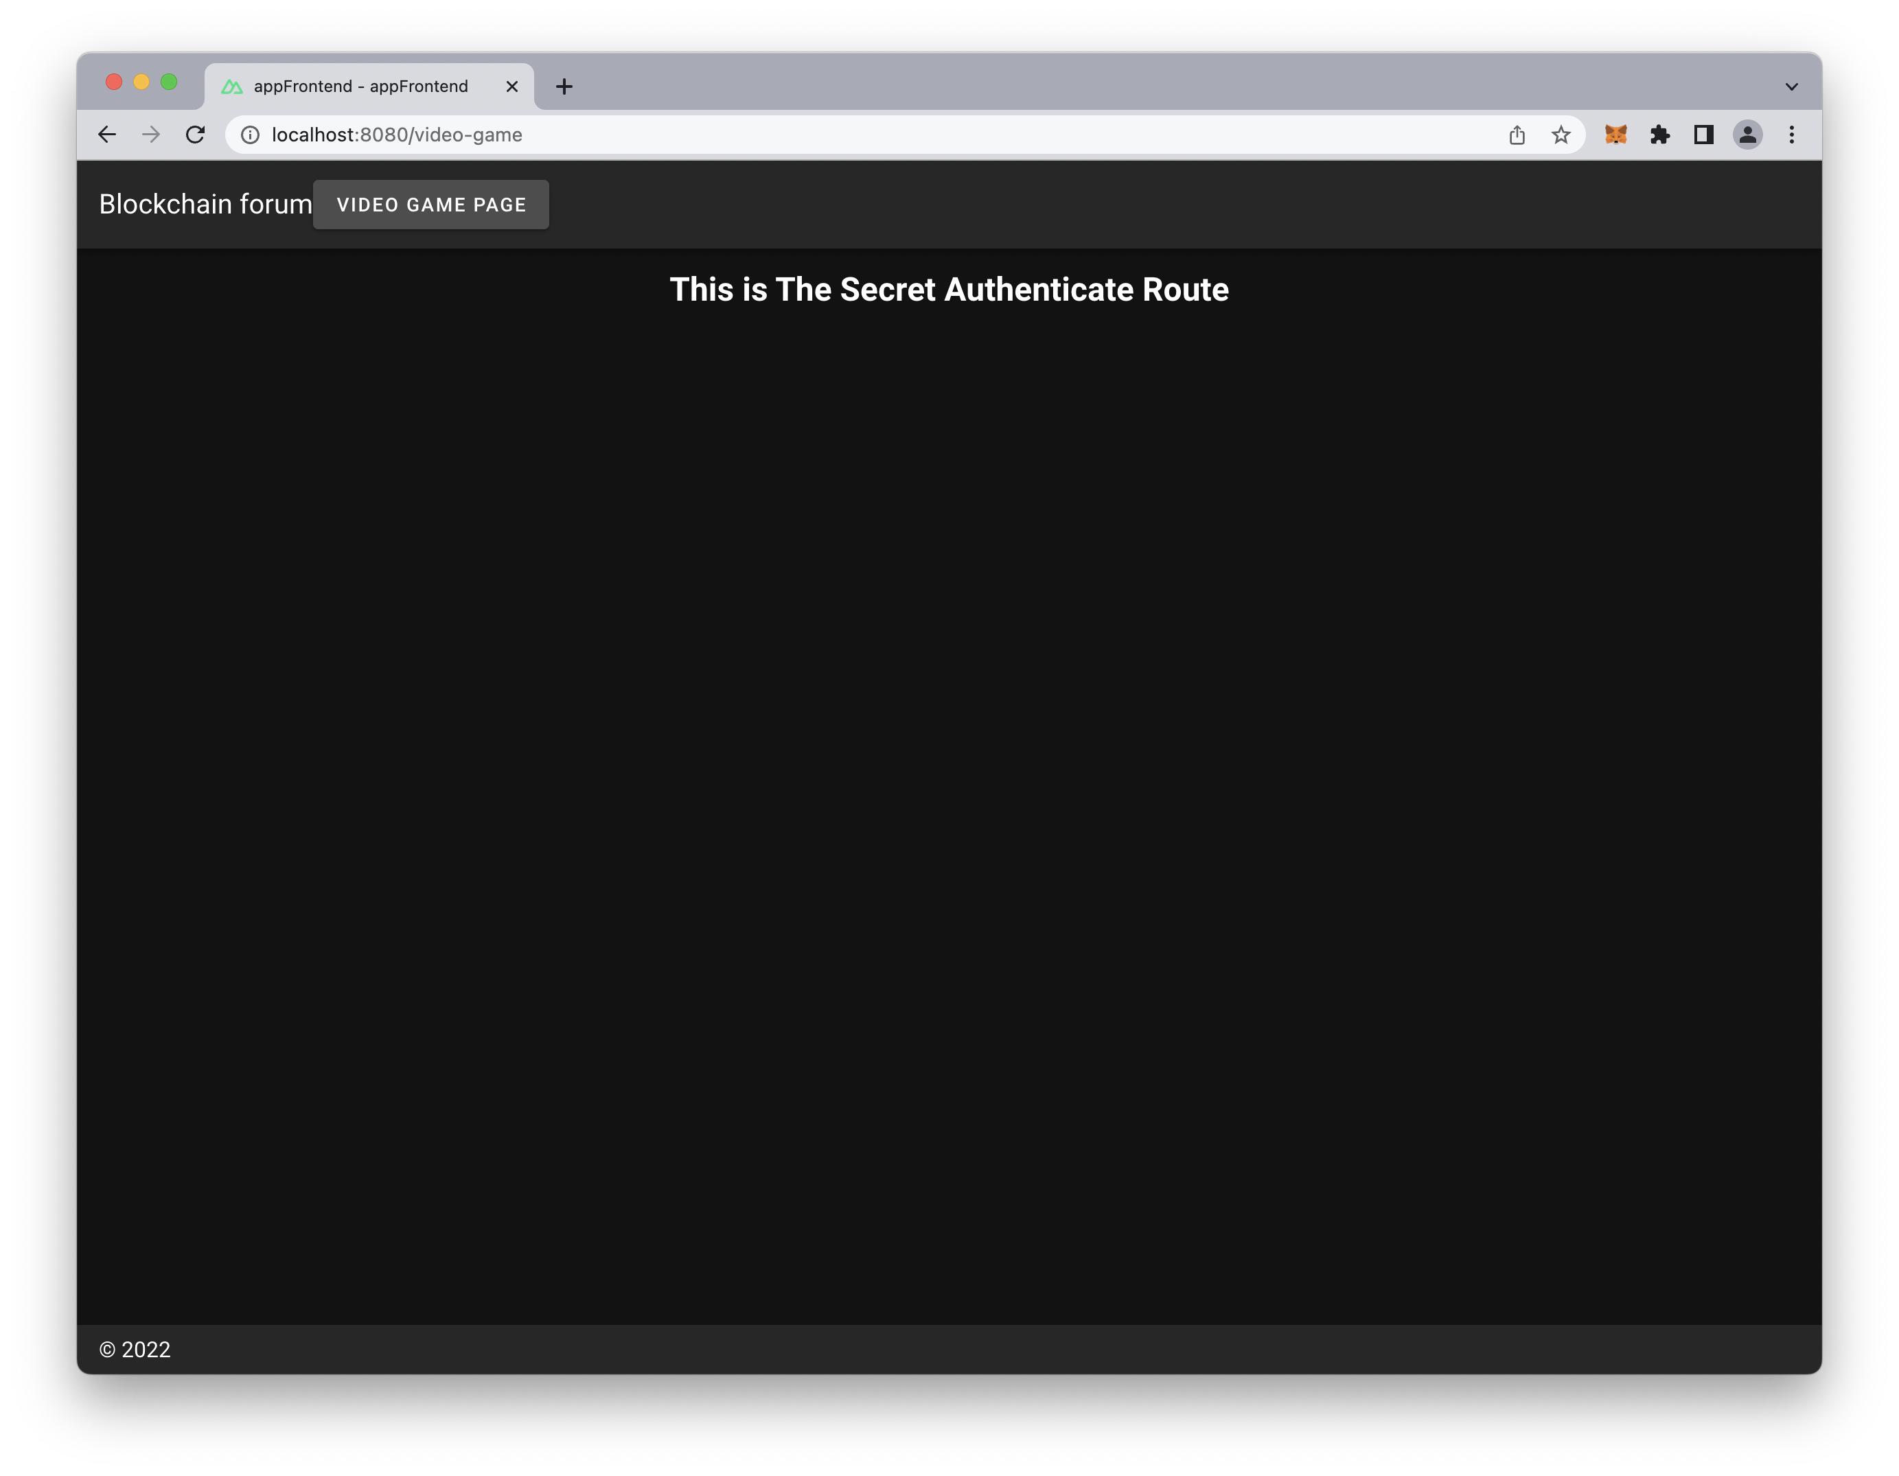Click the MetaMask fox extension icon

(x=1615, y=135)
